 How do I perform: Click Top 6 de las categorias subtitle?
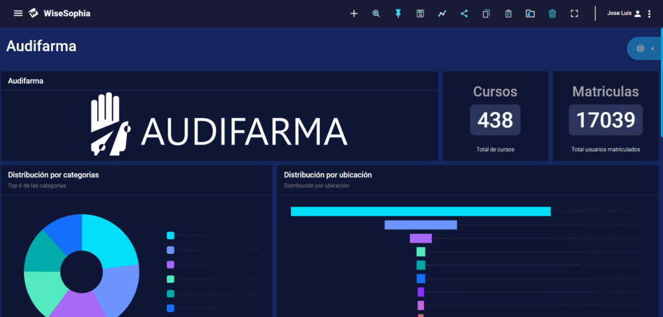click(37, 185)
